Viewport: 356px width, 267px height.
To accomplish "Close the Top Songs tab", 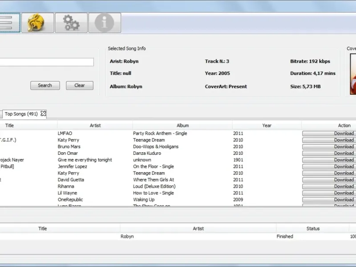I will tap(43, 114).
